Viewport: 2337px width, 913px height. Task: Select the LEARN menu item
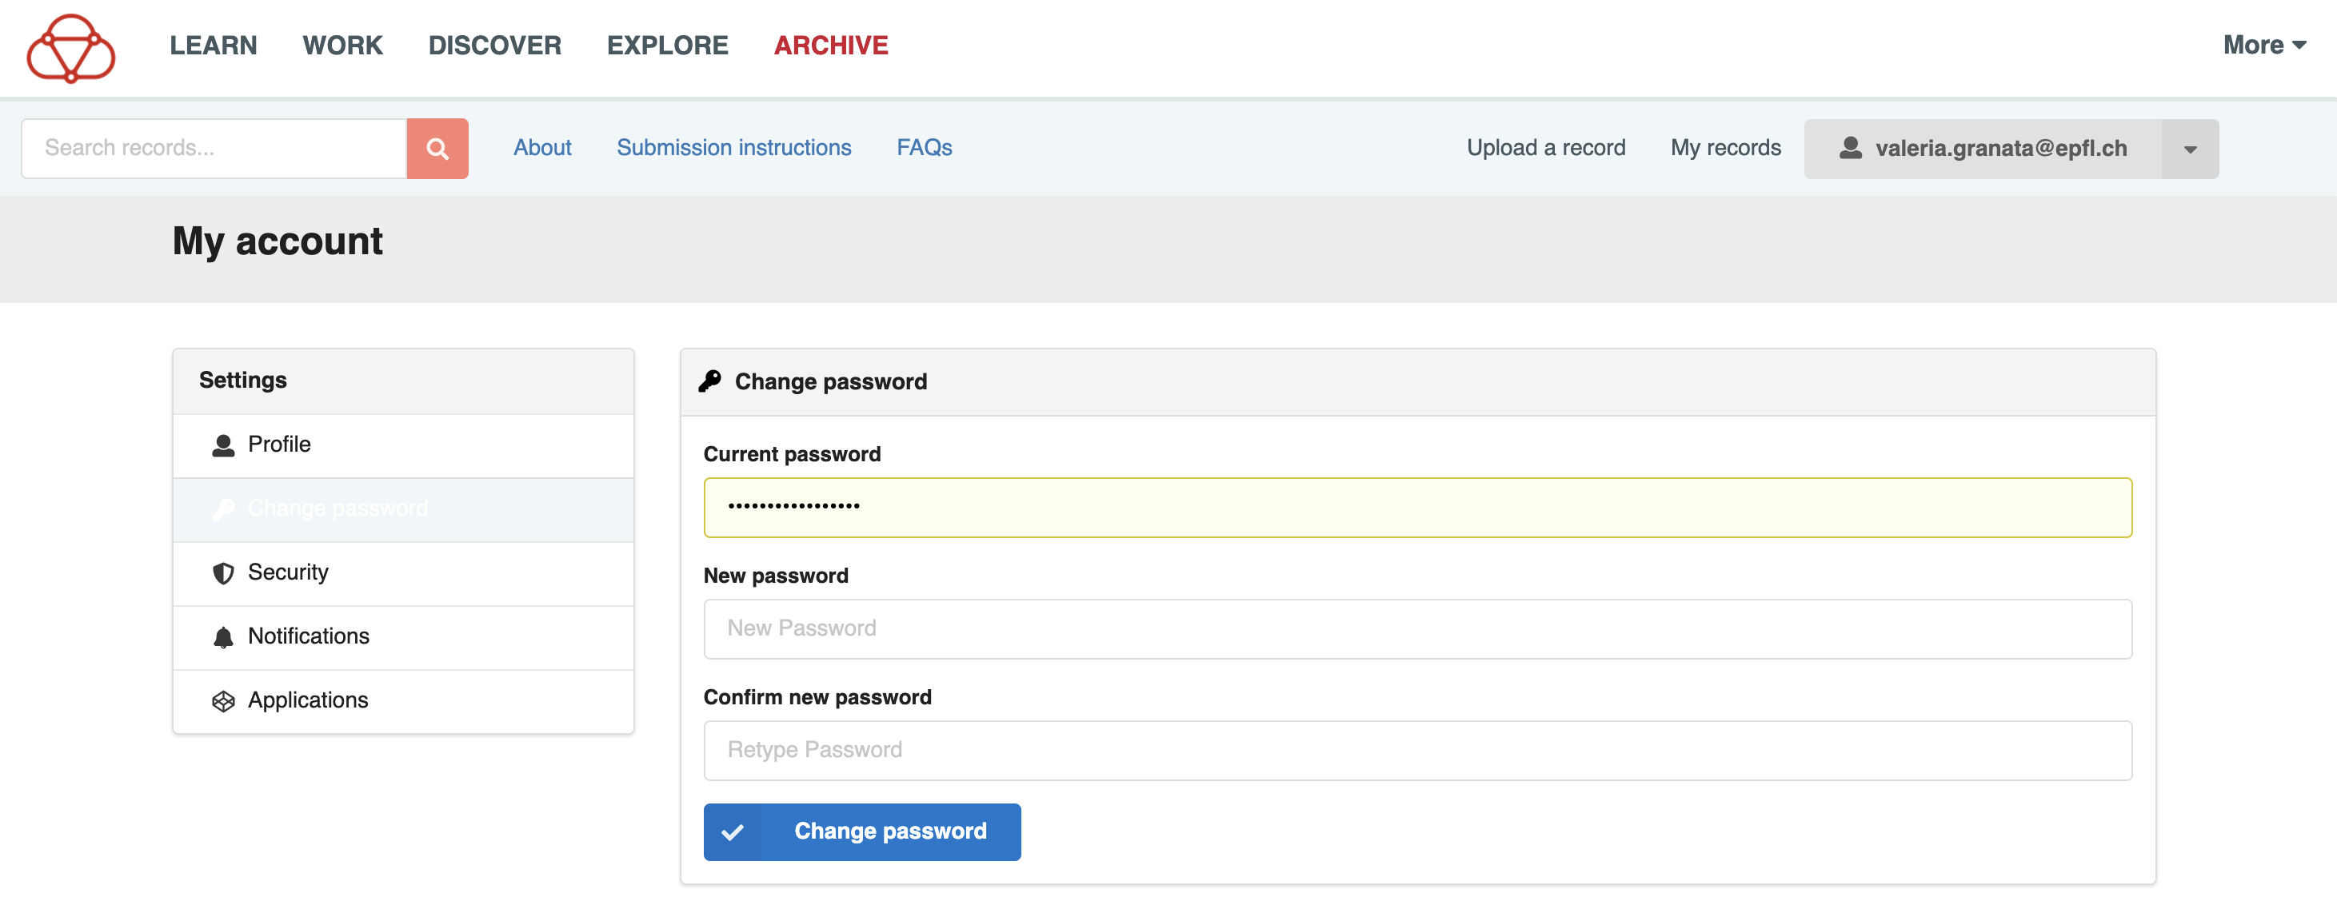(214, 46)
